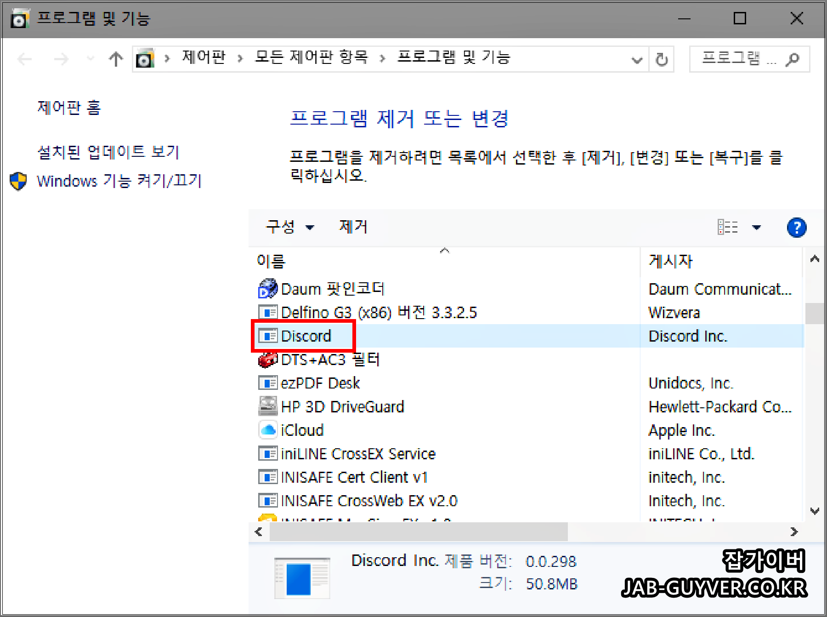Click product version value 0.0.298
The width and height of the screenshot is (827, 617).
(551, 561)
